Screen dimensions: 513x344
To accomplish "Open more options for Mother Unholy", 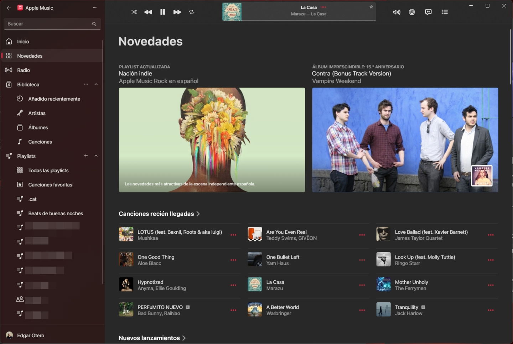I will [x=491, y=285].
